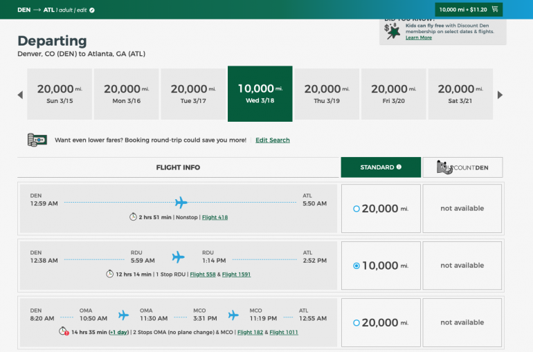Select the 10,000 mi fare via RDU
The width and height of the screenshot is (533, 352).
point(356,266)
